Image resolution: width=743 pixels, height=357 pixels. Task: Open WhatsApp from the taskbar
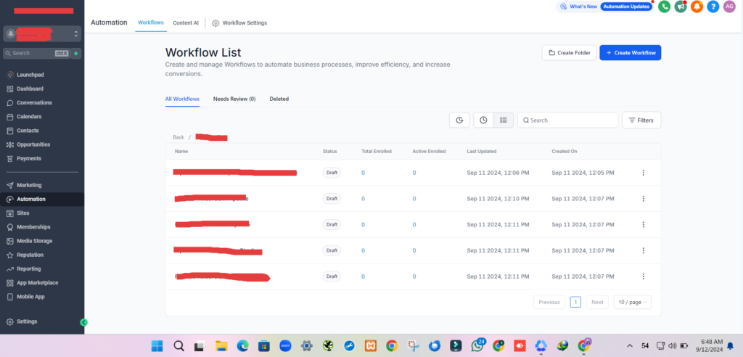pyautogui.click(x=477, y=345)
